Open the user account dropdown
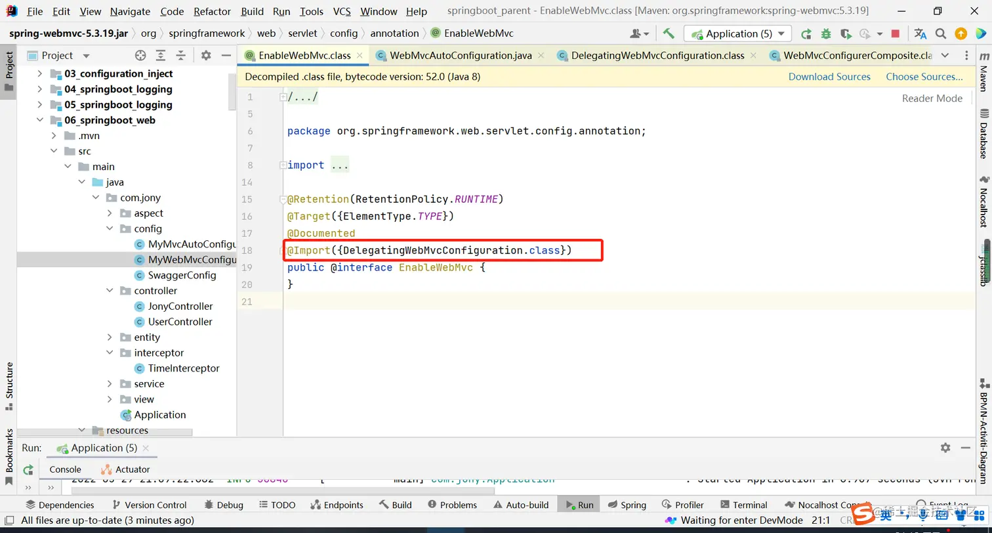The width and height of the screenshot is (992, 533). 639,33
